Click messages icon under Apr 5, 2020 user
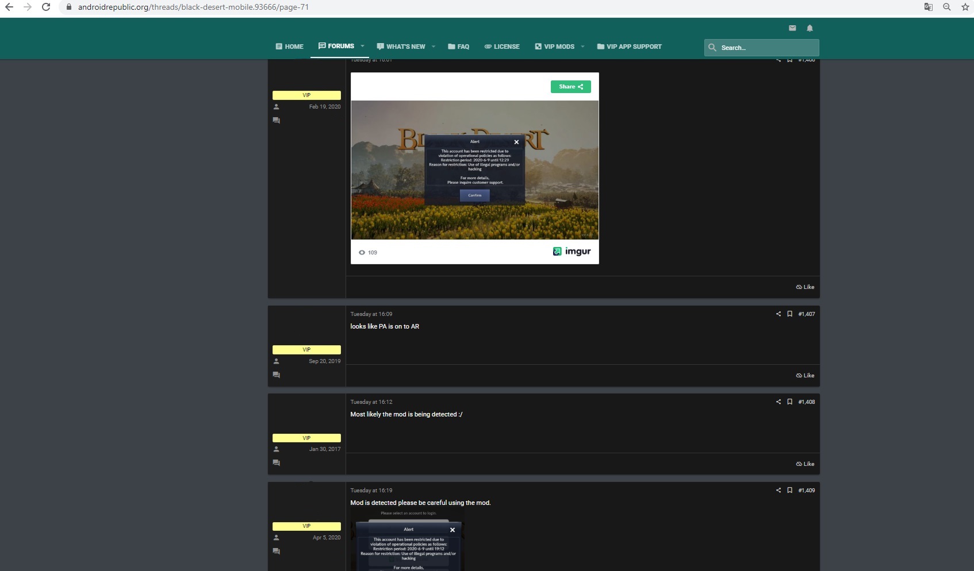The height and width of the screenshot is (571, 974). click(x=276, y=551)
